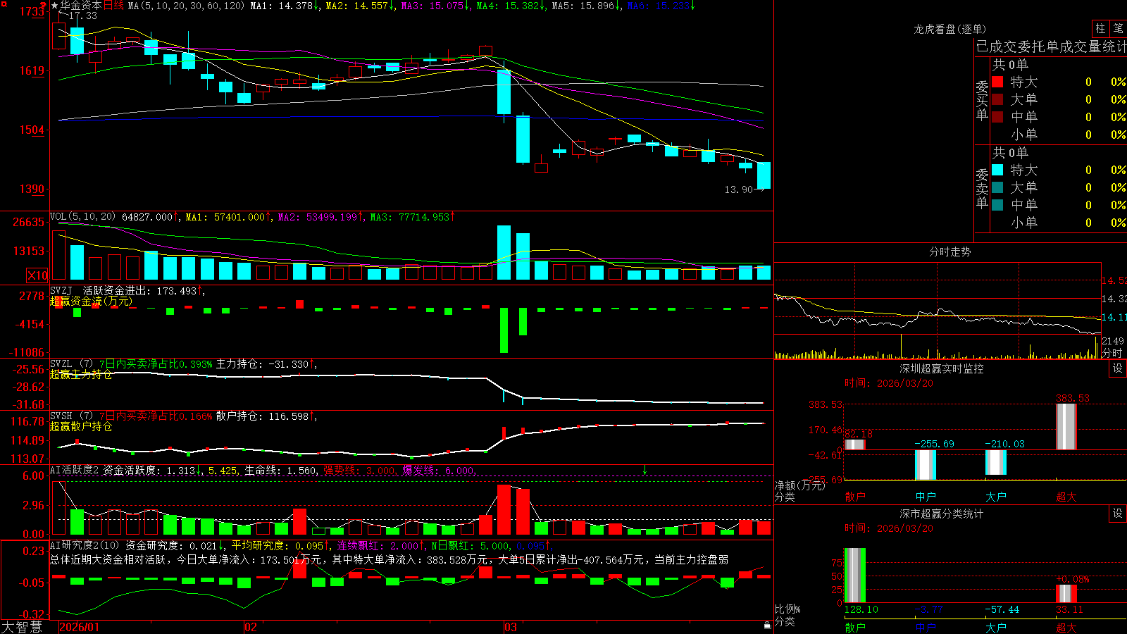Click the magenta MA3: 15.075 value
Screen dimensions: 1127x634
(x=434, y=6)
